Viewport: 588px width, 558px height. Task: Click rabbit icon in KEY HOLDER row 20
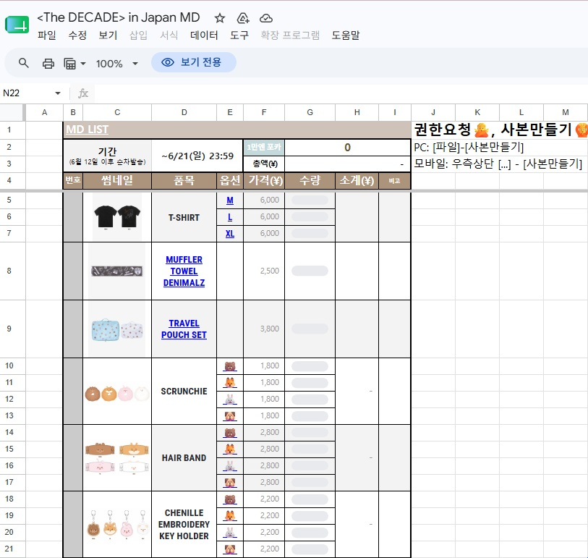(x=230, y=533)
